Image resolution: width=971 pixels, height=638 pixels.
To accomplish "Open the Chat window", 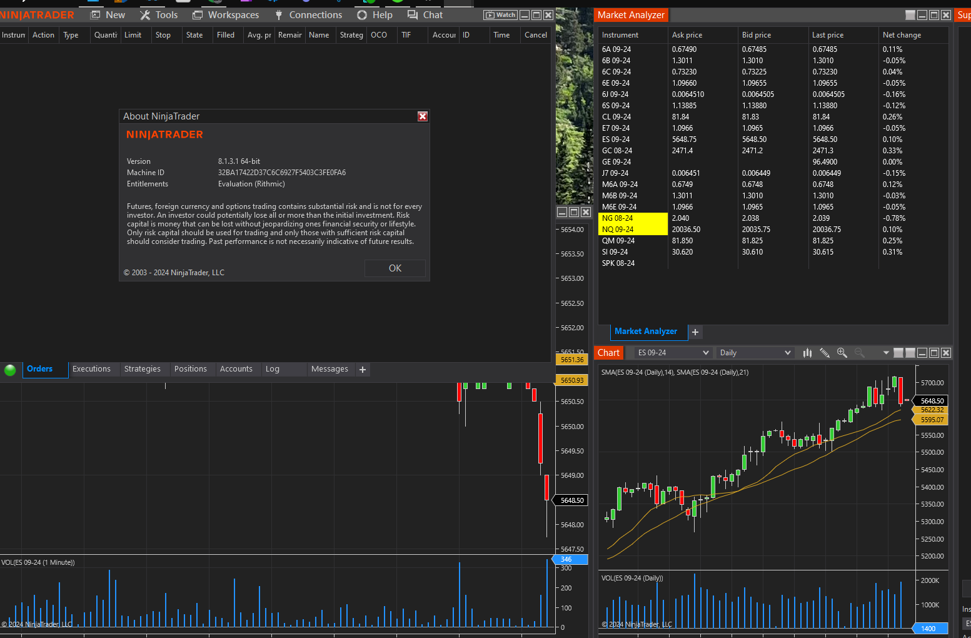I will (425, 15).
